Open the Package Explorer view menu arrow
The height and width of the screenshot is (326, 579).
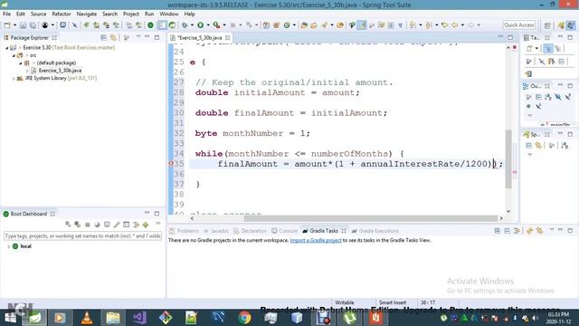[138, 37]
